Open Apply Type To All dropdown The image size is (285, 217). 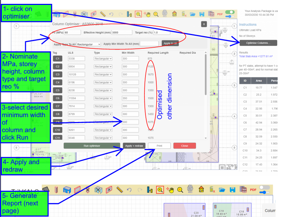[x=89, y=44]
